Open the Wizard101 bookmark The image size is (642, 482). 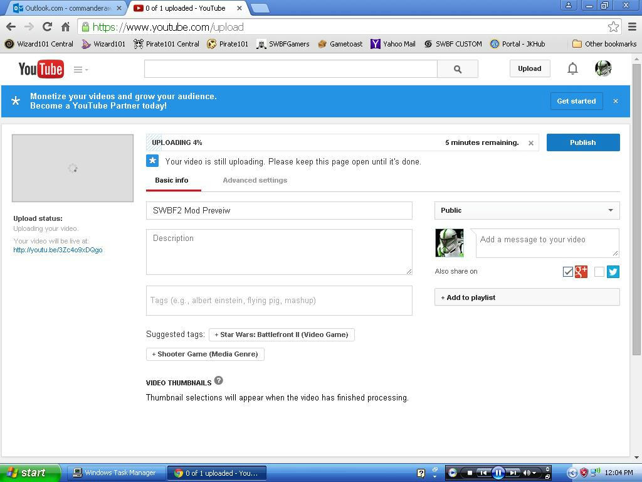(x=103, y=44)
